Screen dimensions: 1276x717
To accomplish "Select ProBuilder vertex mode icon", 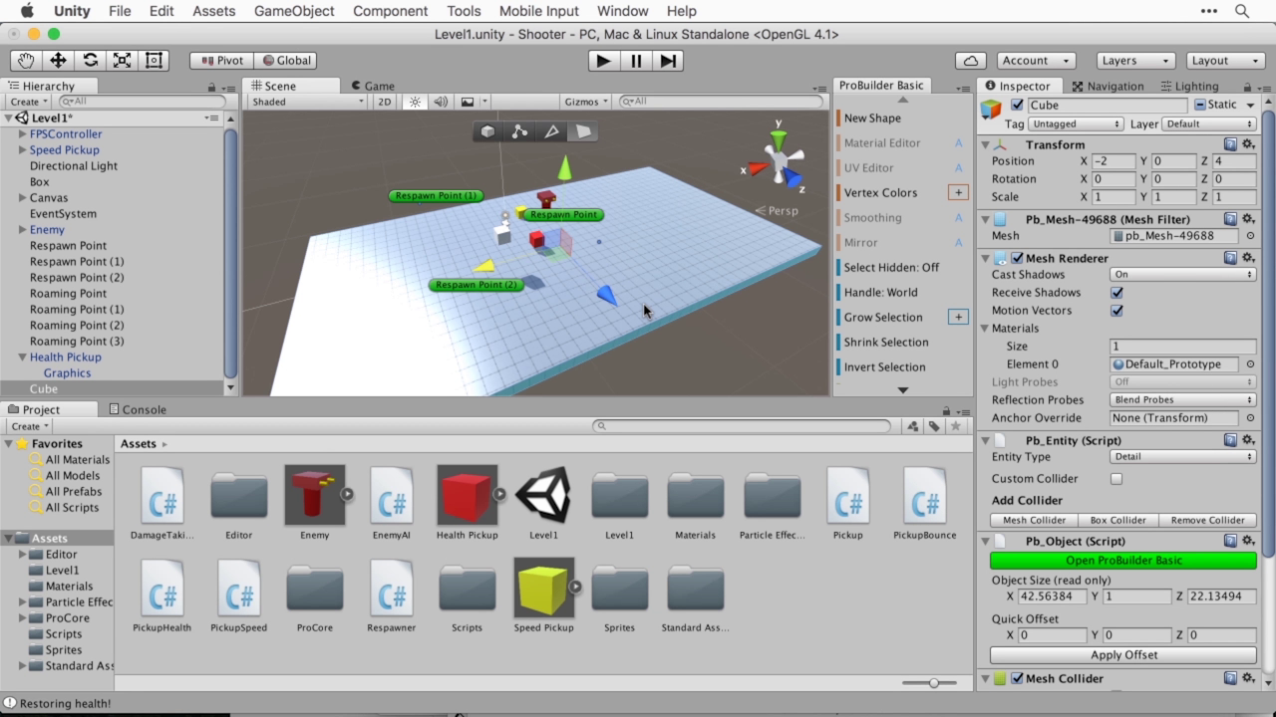I will click(x=519, y=131).
